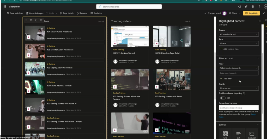Play the 403 Monitor Azure AI services video
267x139 pixels.
click(x=29, y=55)
